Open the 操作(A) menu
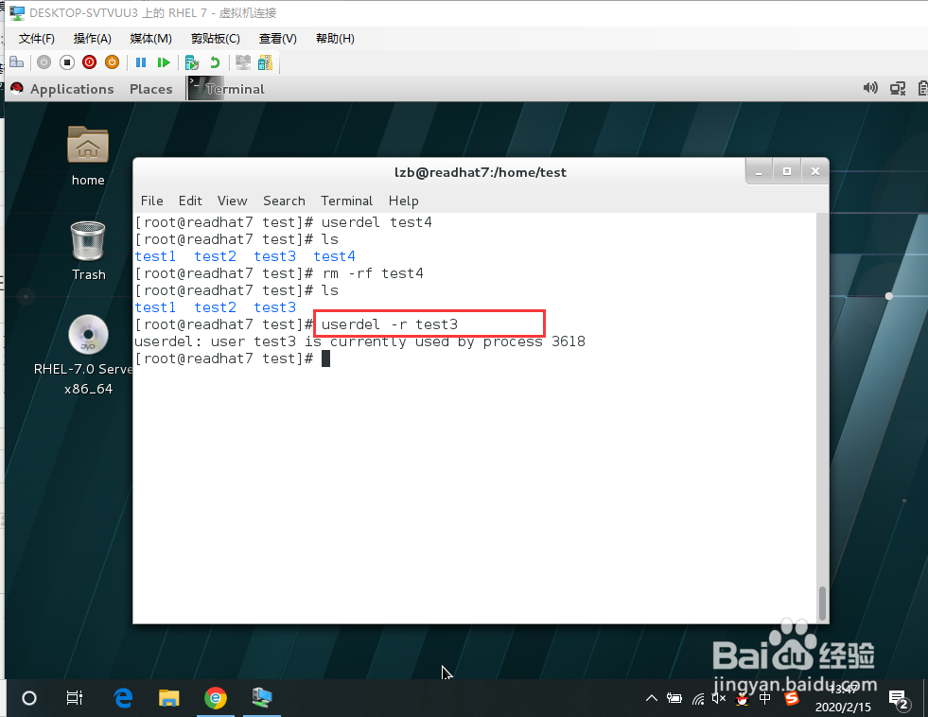The width and height of the screenshot is (928, 717). click(x=93, y=39)
